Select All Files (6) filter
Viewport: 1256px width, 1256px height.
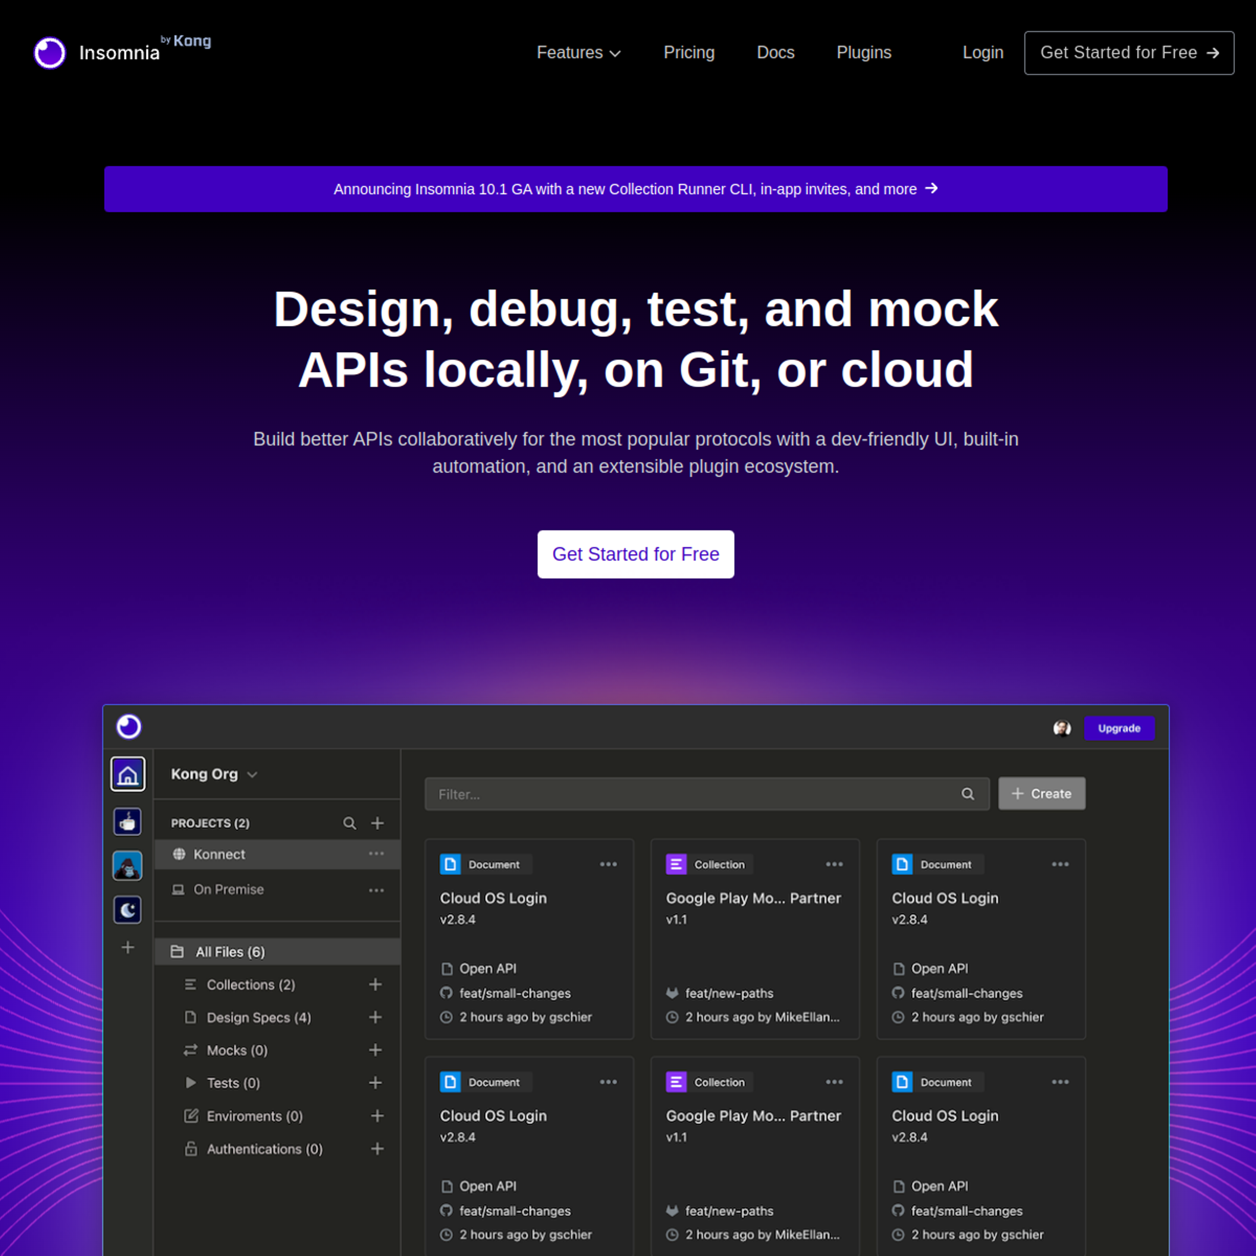point(277,952)
